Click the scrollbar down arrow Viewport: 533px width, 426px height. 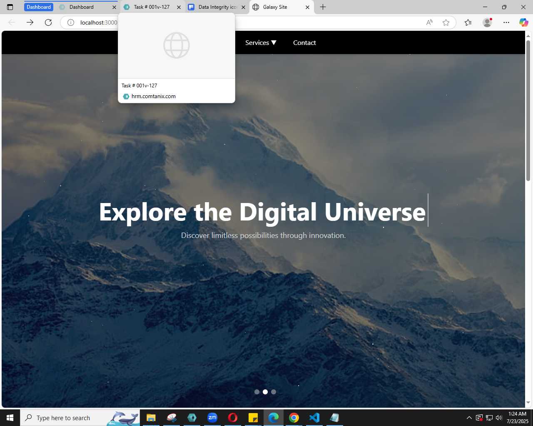click(x=528, y=403)
